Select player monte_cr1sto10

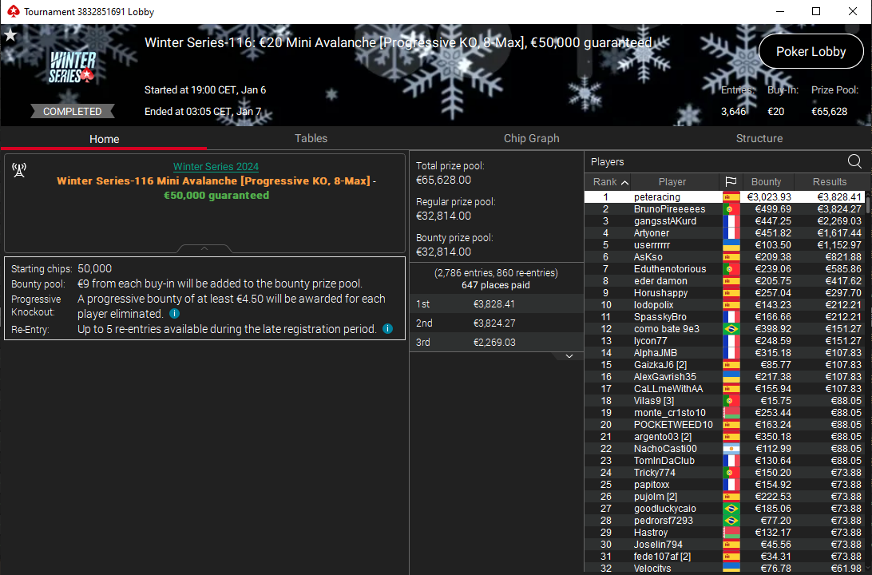coord(724,413)
